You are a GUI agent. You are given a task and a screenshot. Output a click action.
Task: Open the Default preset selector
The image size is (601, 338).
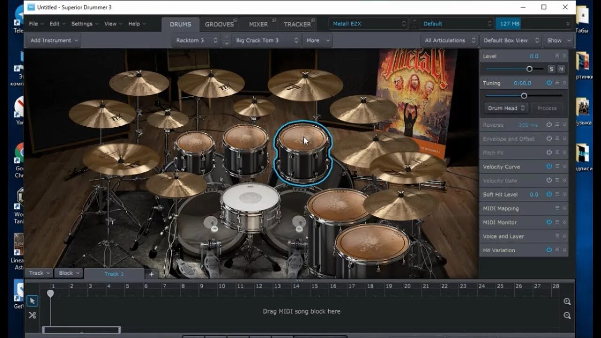point(456,23)
